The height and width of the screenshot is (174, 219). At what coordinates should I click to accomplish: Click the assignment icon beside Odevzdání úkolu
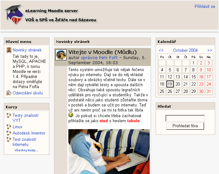point(9,93)
